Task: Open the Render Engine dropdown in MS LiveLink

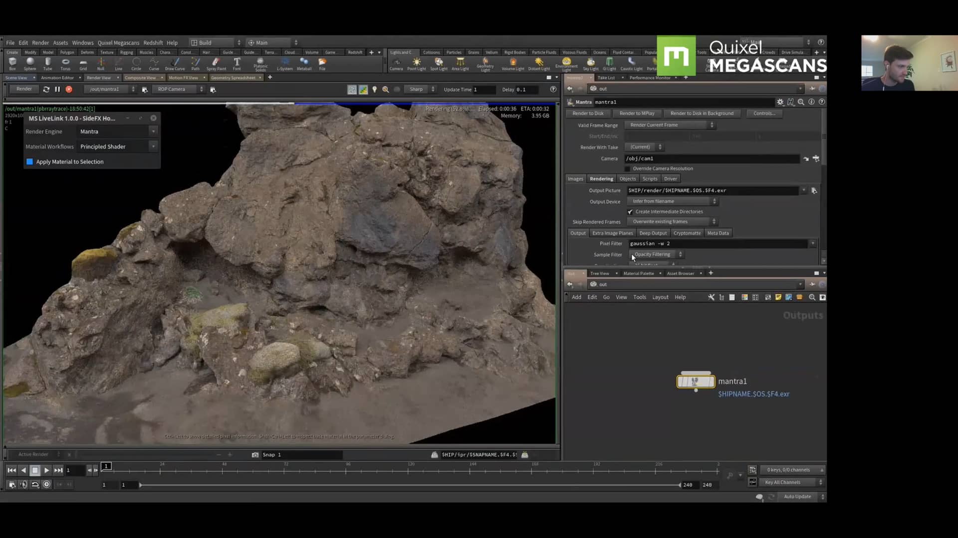Action: tap(153, 131)
